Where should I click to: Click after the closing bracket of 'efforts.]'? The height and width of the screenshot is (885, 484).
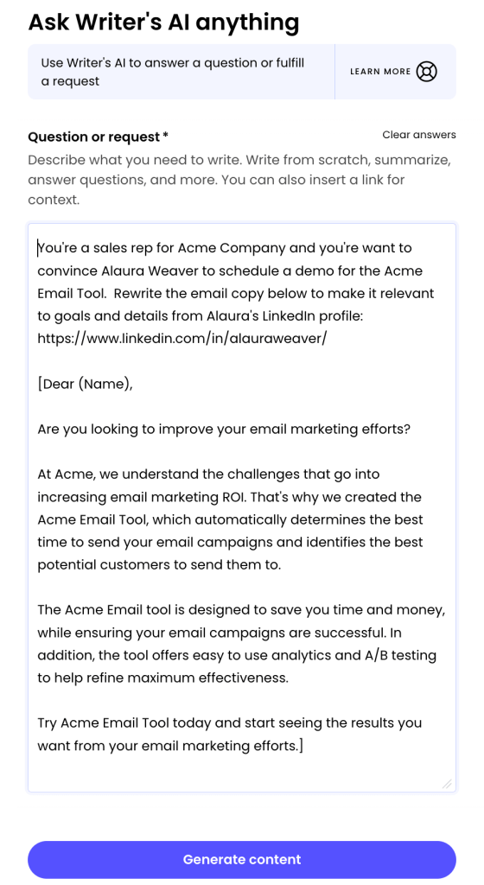(x=304, y=746)
